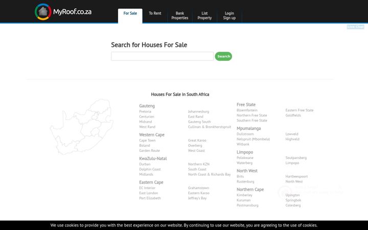This screenshot has height=230, width=368.
Task: Select Great Karoo link
Action: [x=197, y=141]
